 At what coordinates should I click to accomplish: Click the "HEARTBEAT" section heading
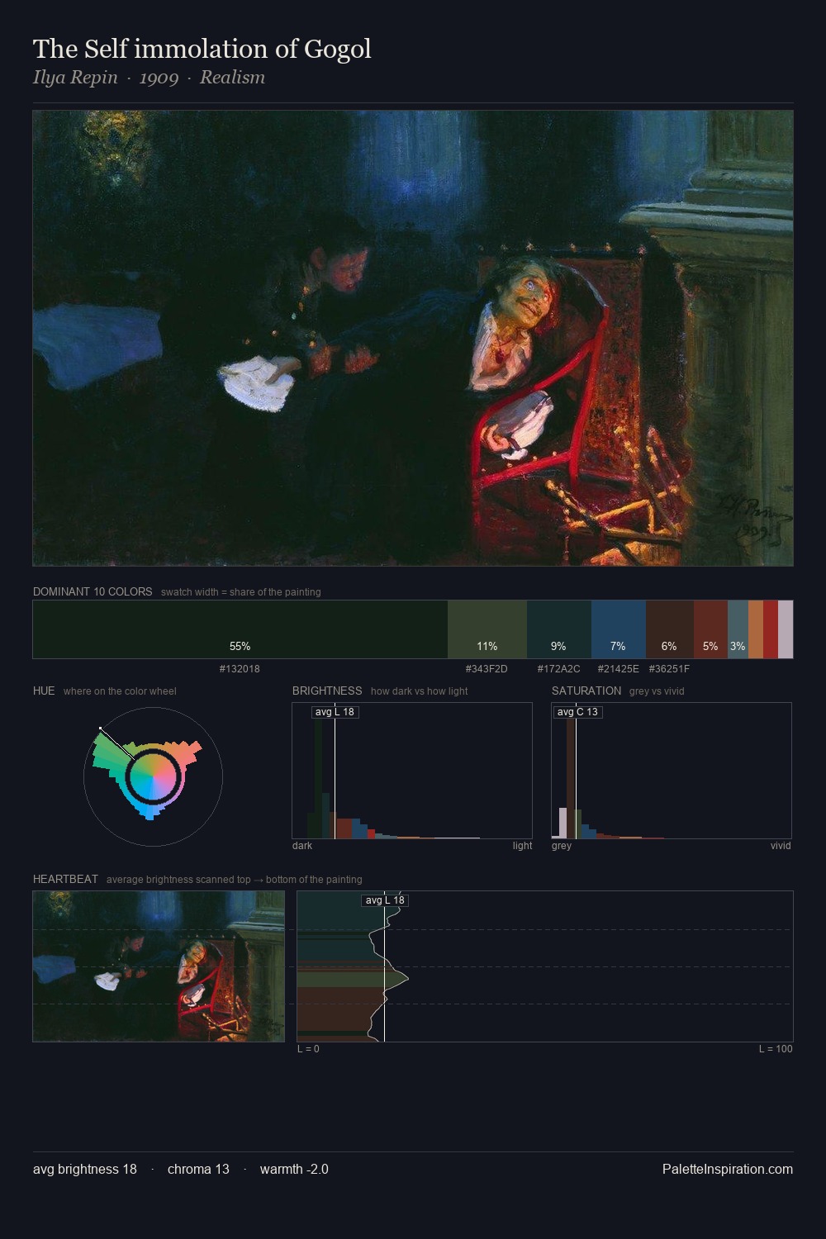[65, 880]
